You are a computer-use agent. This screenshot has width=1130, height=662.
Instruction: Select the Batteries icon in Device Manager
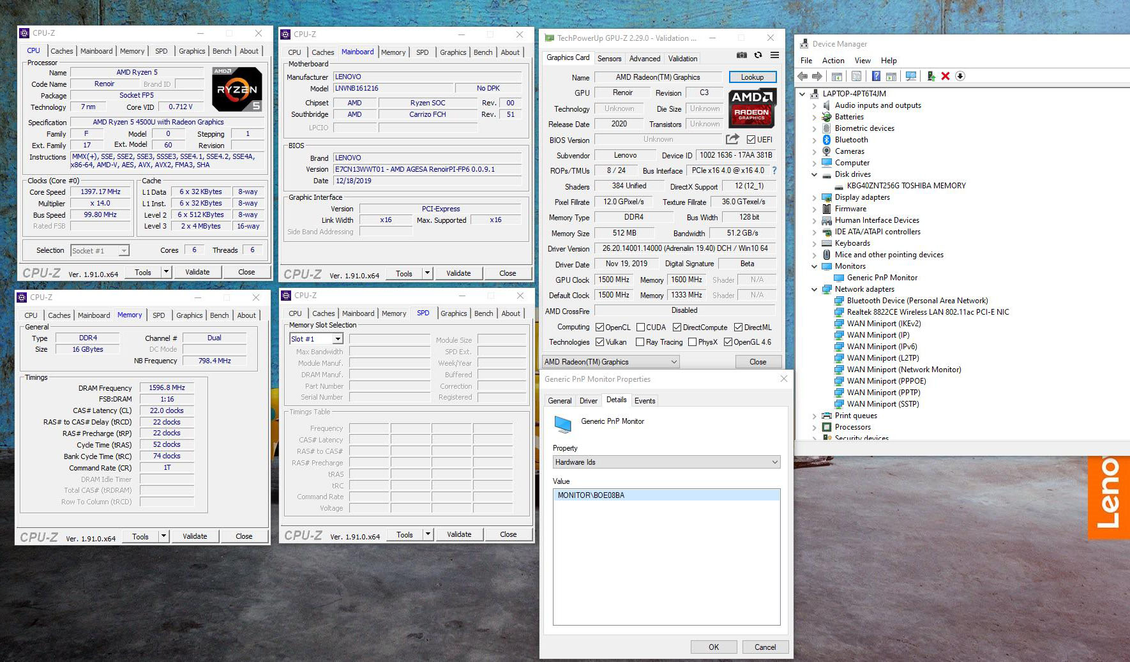click(827, 117)
